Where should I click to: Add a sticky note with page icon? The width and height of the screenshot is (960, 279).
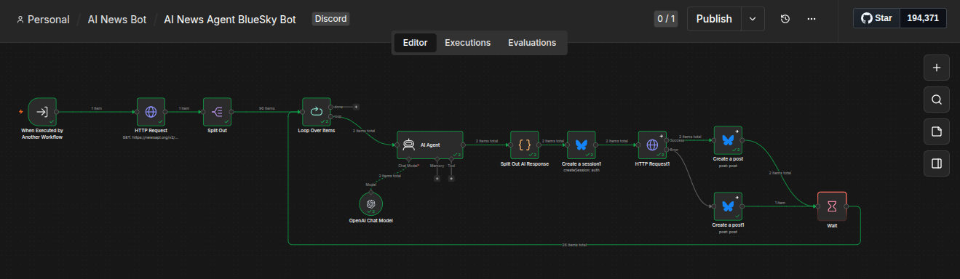937,132
